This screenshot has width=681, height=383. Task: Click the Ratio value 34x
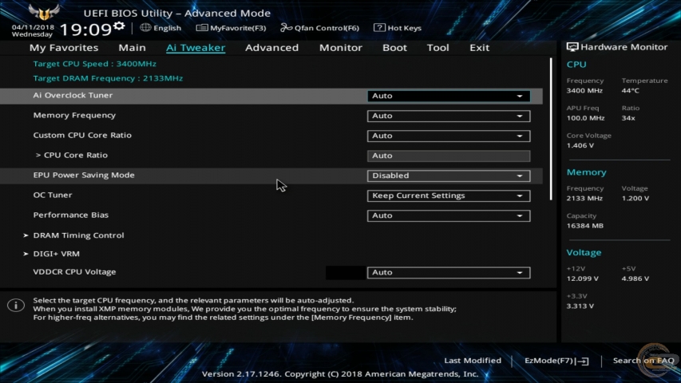tap(628, 118)
